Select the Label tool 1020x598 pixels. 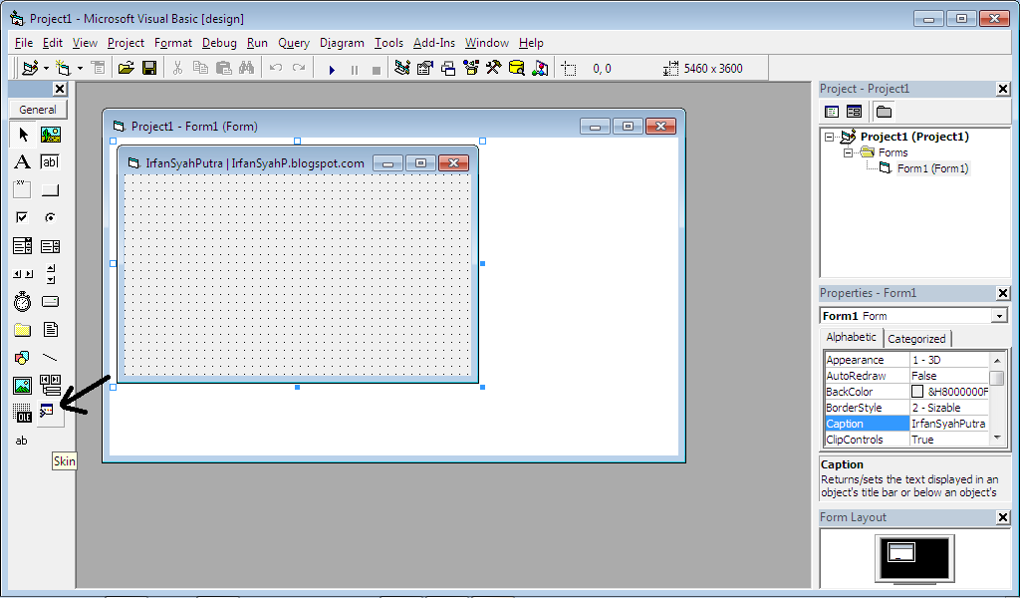click(22, 160)
